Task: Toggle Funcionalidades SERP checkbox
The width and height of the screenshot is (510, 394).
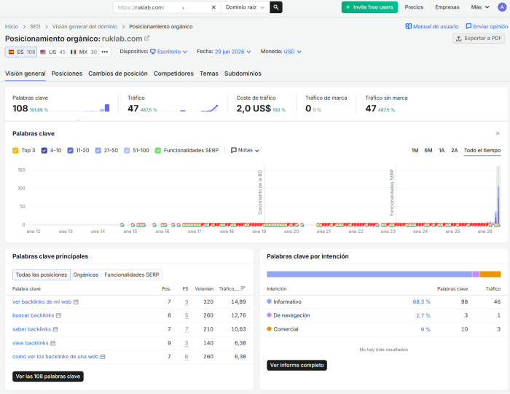Action: tap(158, 151)
